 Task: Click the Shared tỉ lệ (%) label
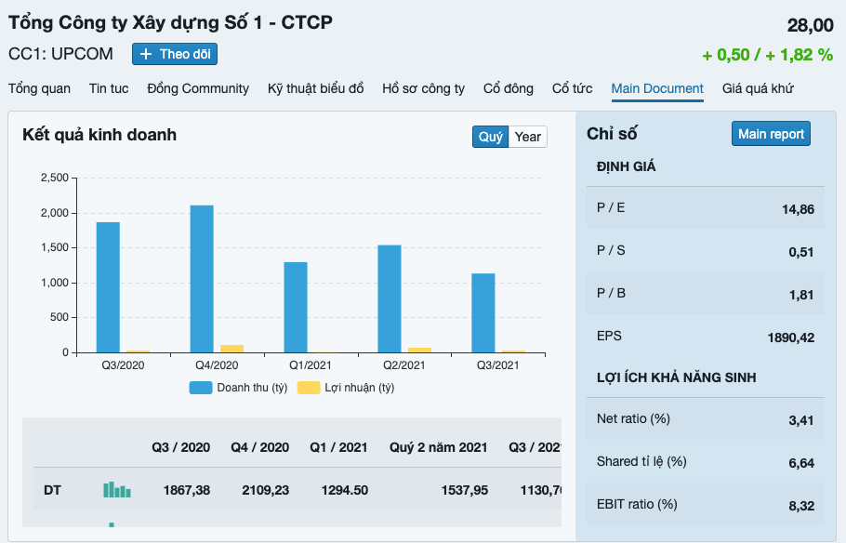(641, 461)
